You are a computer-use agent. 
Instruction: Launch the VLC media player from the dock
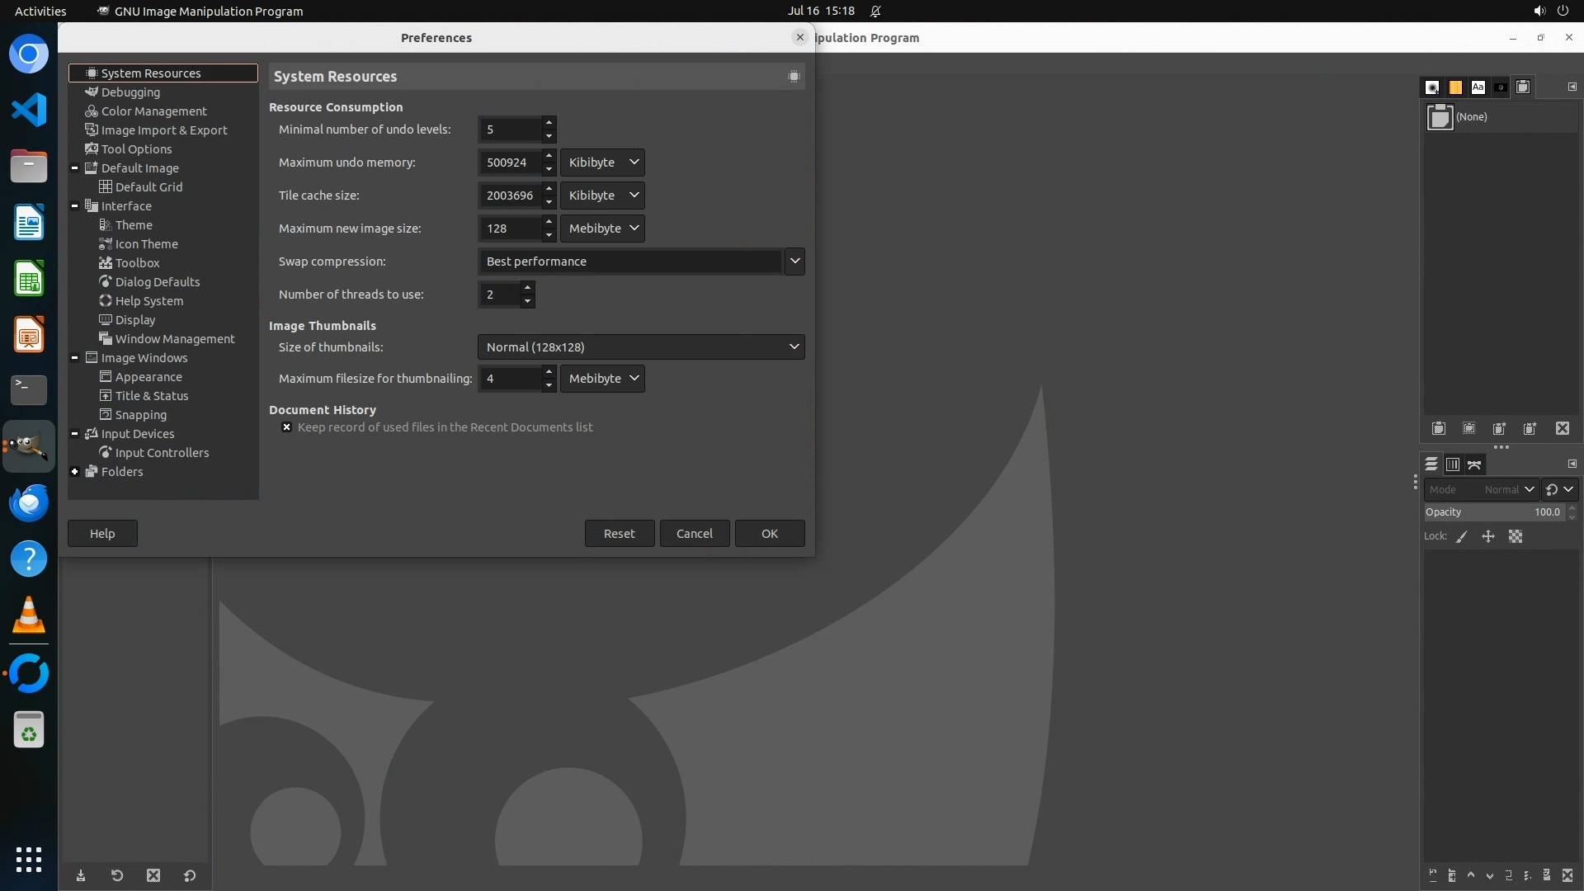[x=29, y=615]
